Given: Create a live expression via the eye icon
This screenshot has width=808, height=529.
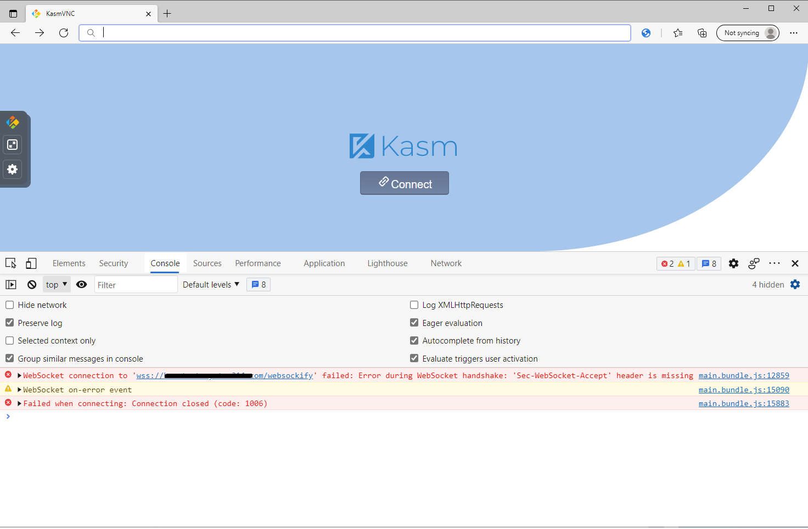Looking at the screenshot, I should pyautogui.click(x=82, y=284).
